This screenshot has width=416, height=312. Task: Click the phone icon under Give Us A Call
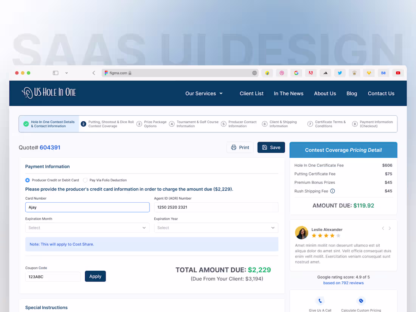[x=320, y=300]
